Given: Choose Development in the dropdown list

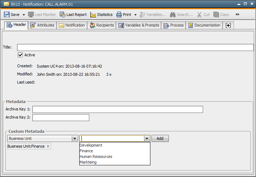Looking at the screenshot, I should [91, 145].
